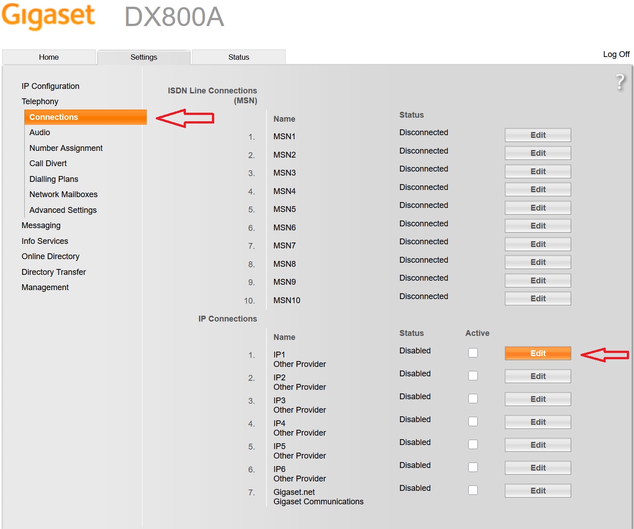Image resolution: width=634 pixels, height=529 pixels.
Task: Enable the Active checkbox for IP1
Action: point(473,353)
